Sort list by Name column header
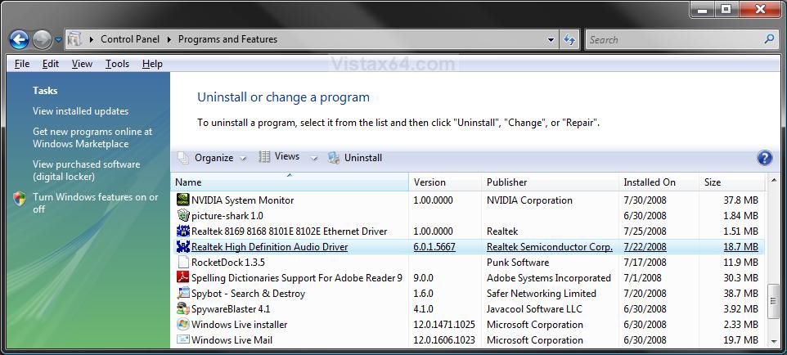 click(290, 182)
